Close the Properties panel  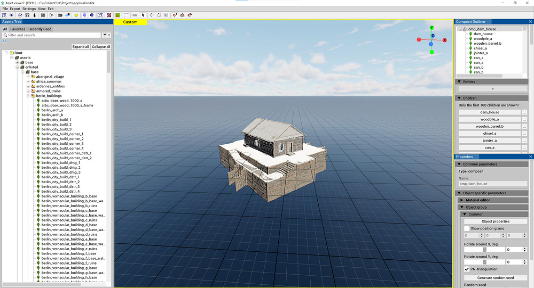click(x=531, y=157)
